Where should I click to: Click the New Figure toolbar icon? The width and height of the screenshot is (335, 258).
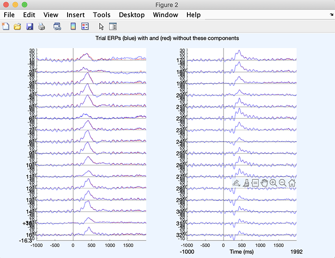click(x=6, y=26)
